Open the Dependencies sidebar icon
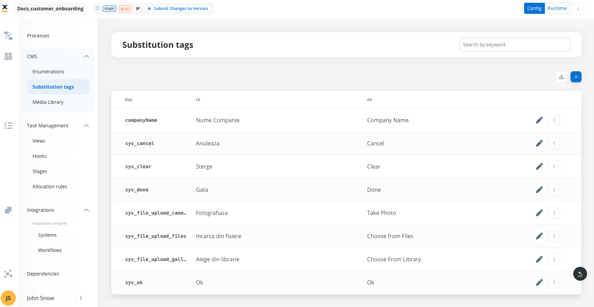 coord(8,274)
